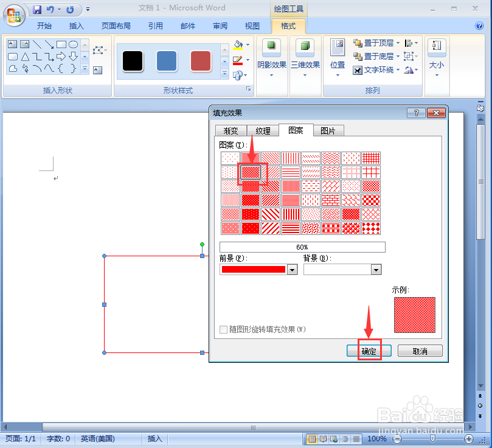Open the Word help icon
The image size is (492, 448).
(479, 26)
